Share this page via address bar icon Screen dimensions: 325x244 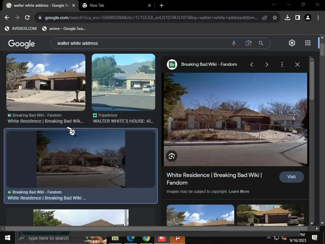[x=265, y=18]
